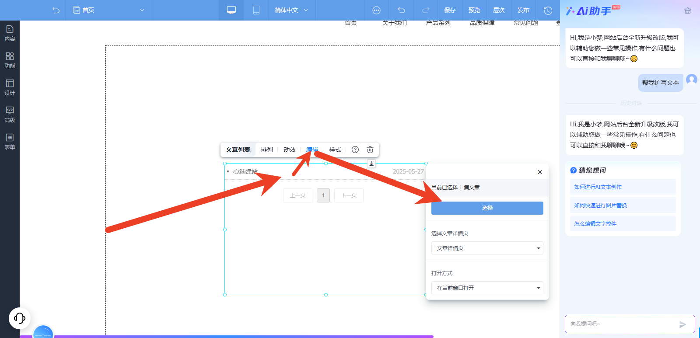Click the user avatar in chat
Screen dimensions: 700x338
692,80
